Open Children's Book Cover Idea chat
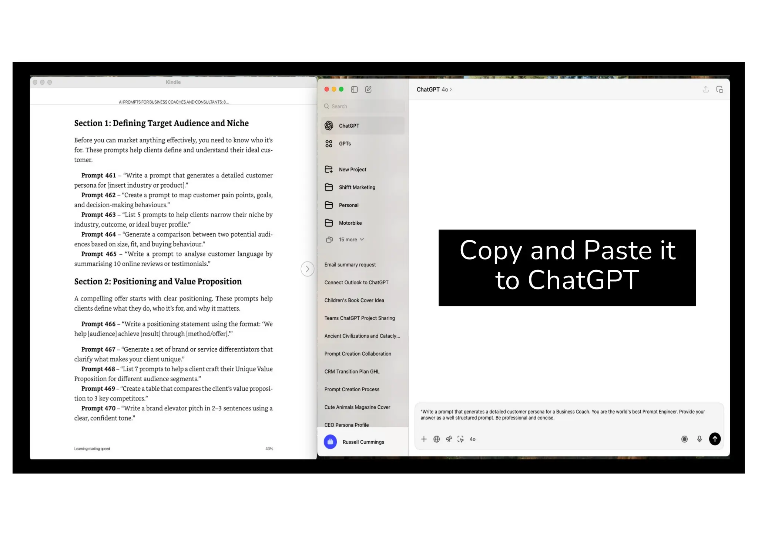This screenshot has height=536, width=758. click(x=354, y=300)
